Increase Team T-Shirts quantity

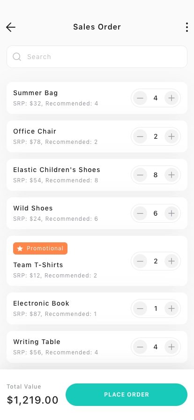point(172,261)
